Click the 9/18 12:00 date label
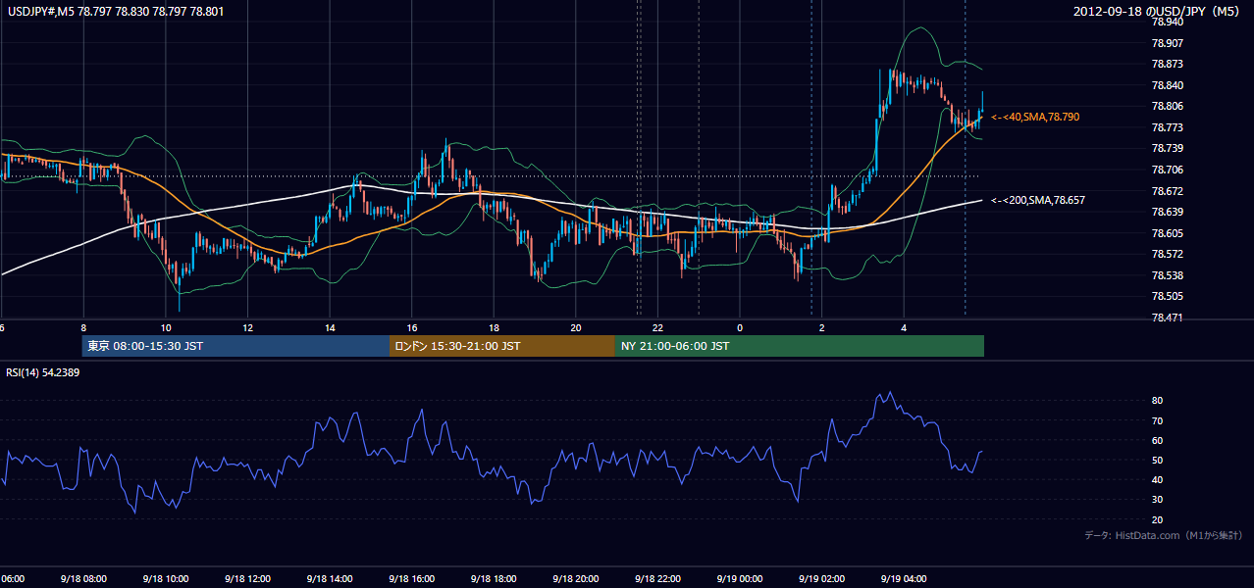The image size is (1254, 588). click(x=247, y=579)
